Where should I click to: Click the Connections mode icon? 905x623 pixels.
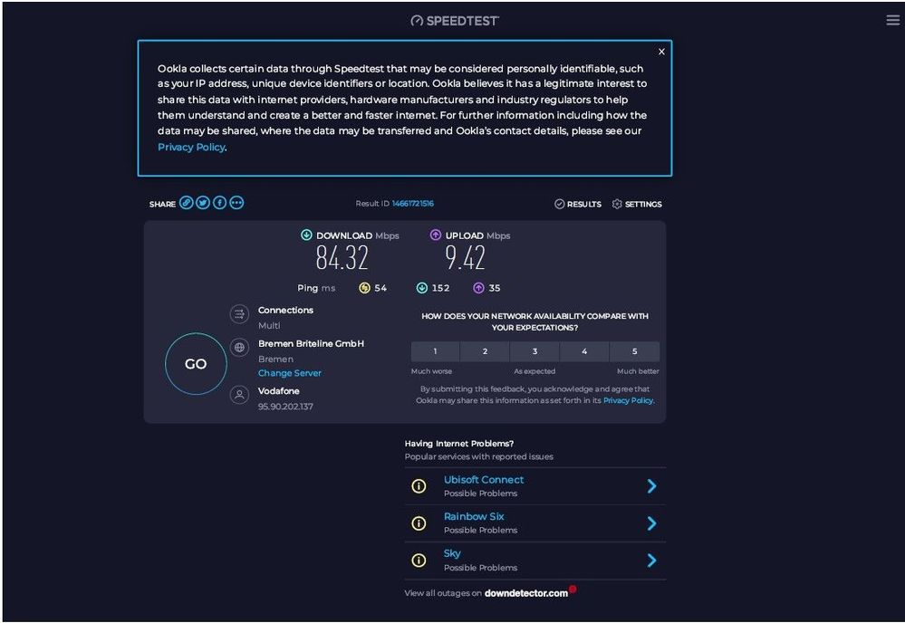point(239,314)
